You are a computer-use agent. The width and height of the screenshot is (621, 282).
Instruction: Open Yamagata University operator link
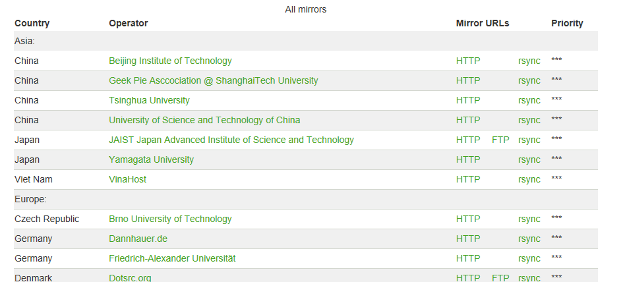coord(151,159)
